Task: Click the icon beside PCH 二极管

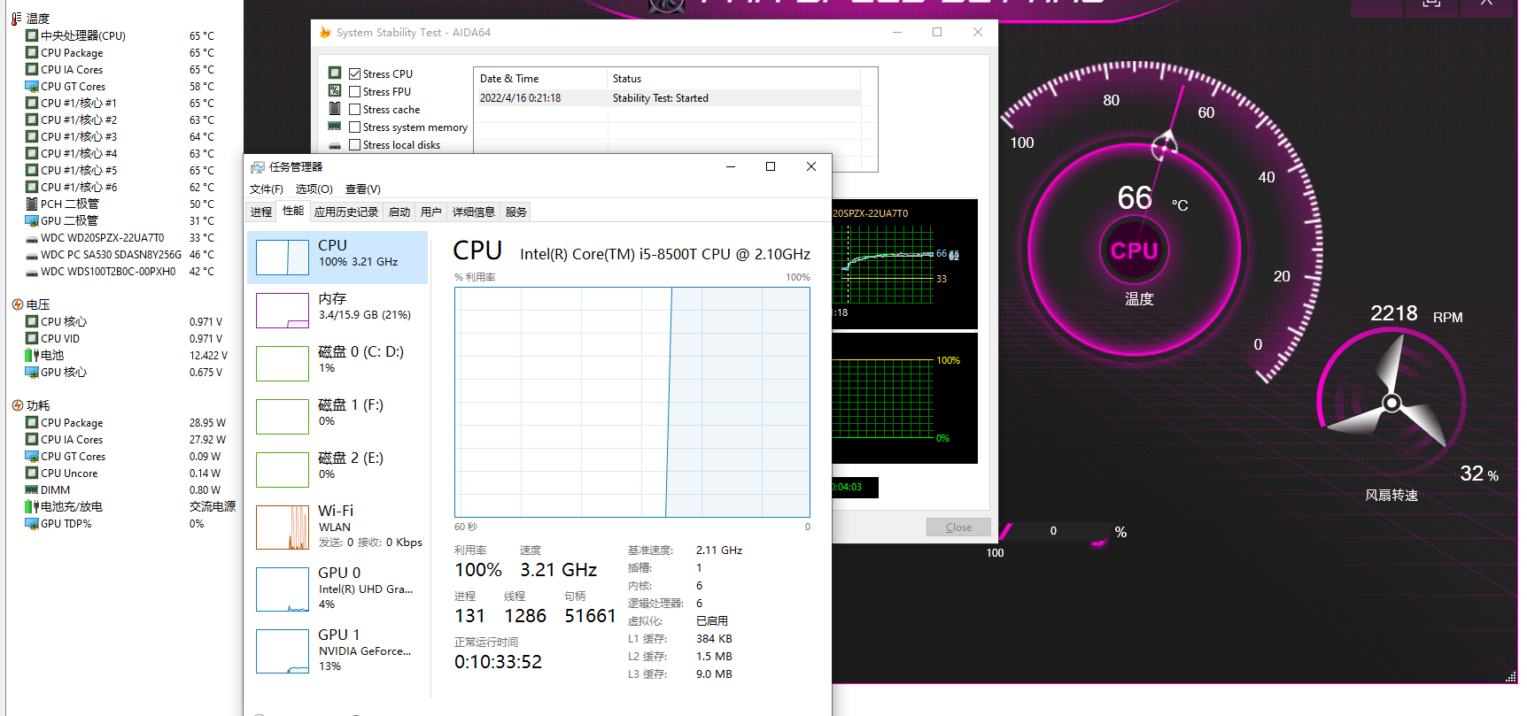Action: 32,204
